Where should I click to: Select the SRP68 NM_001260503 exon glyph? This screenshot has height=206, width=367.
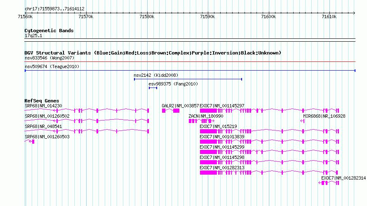coord(33,142)
